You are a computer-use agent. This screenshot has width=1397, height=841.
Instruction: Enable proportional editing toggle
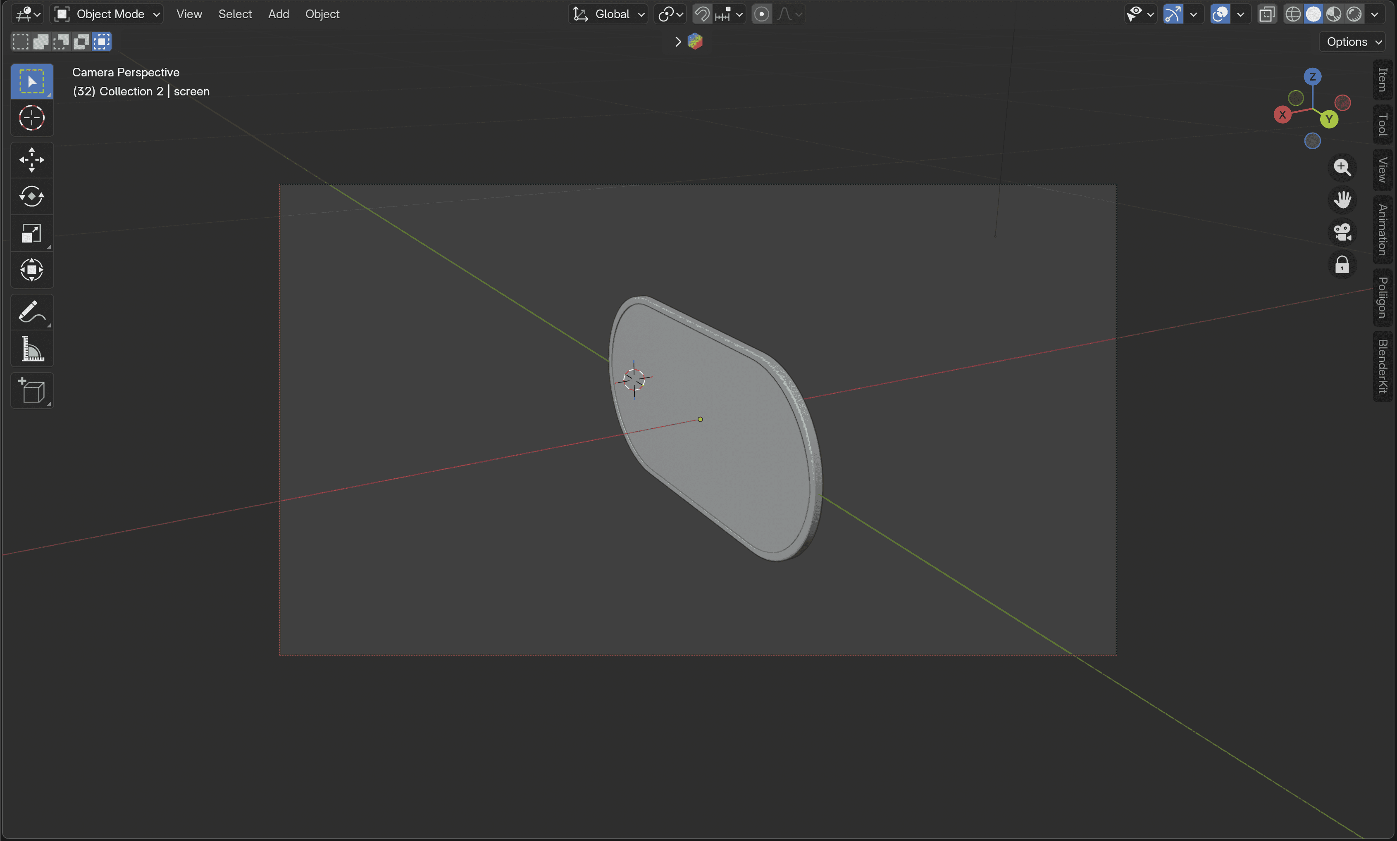(761, 14)
